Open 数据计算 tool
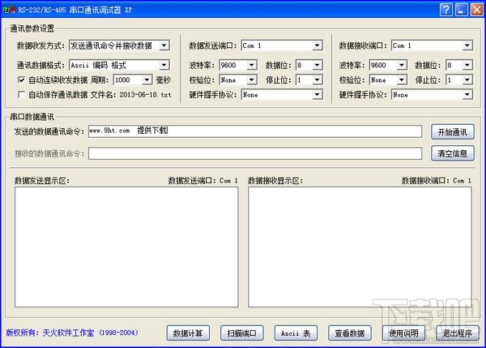The width and height of the screenshot is (486, 348). point(188,333)
